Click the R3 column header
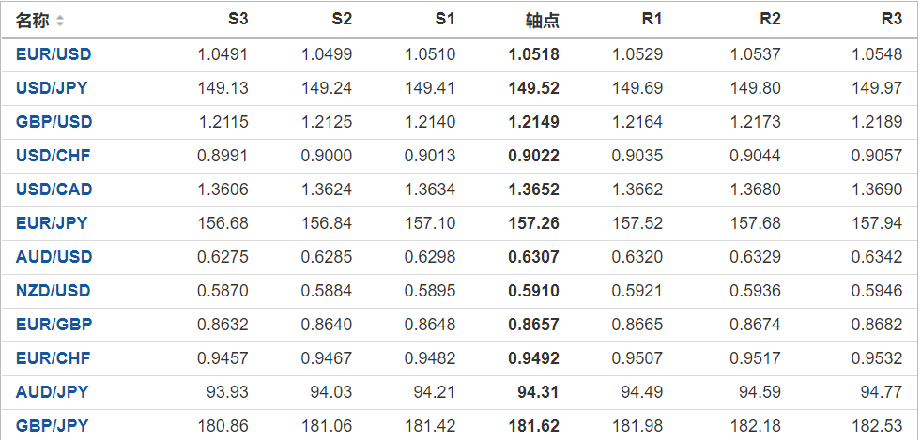Viewport: 921px width, 440px height. pos(891,20)
